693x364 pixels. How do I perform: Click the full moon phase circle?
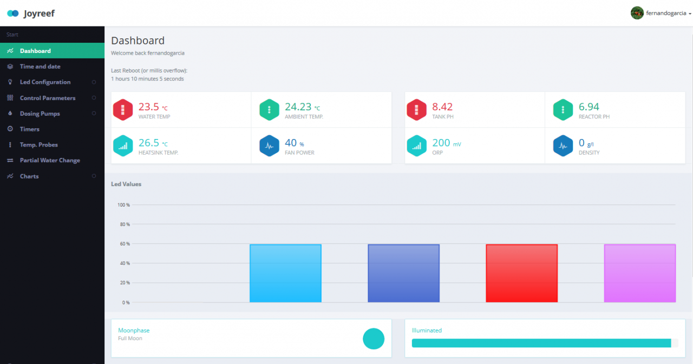coord(374,339)
